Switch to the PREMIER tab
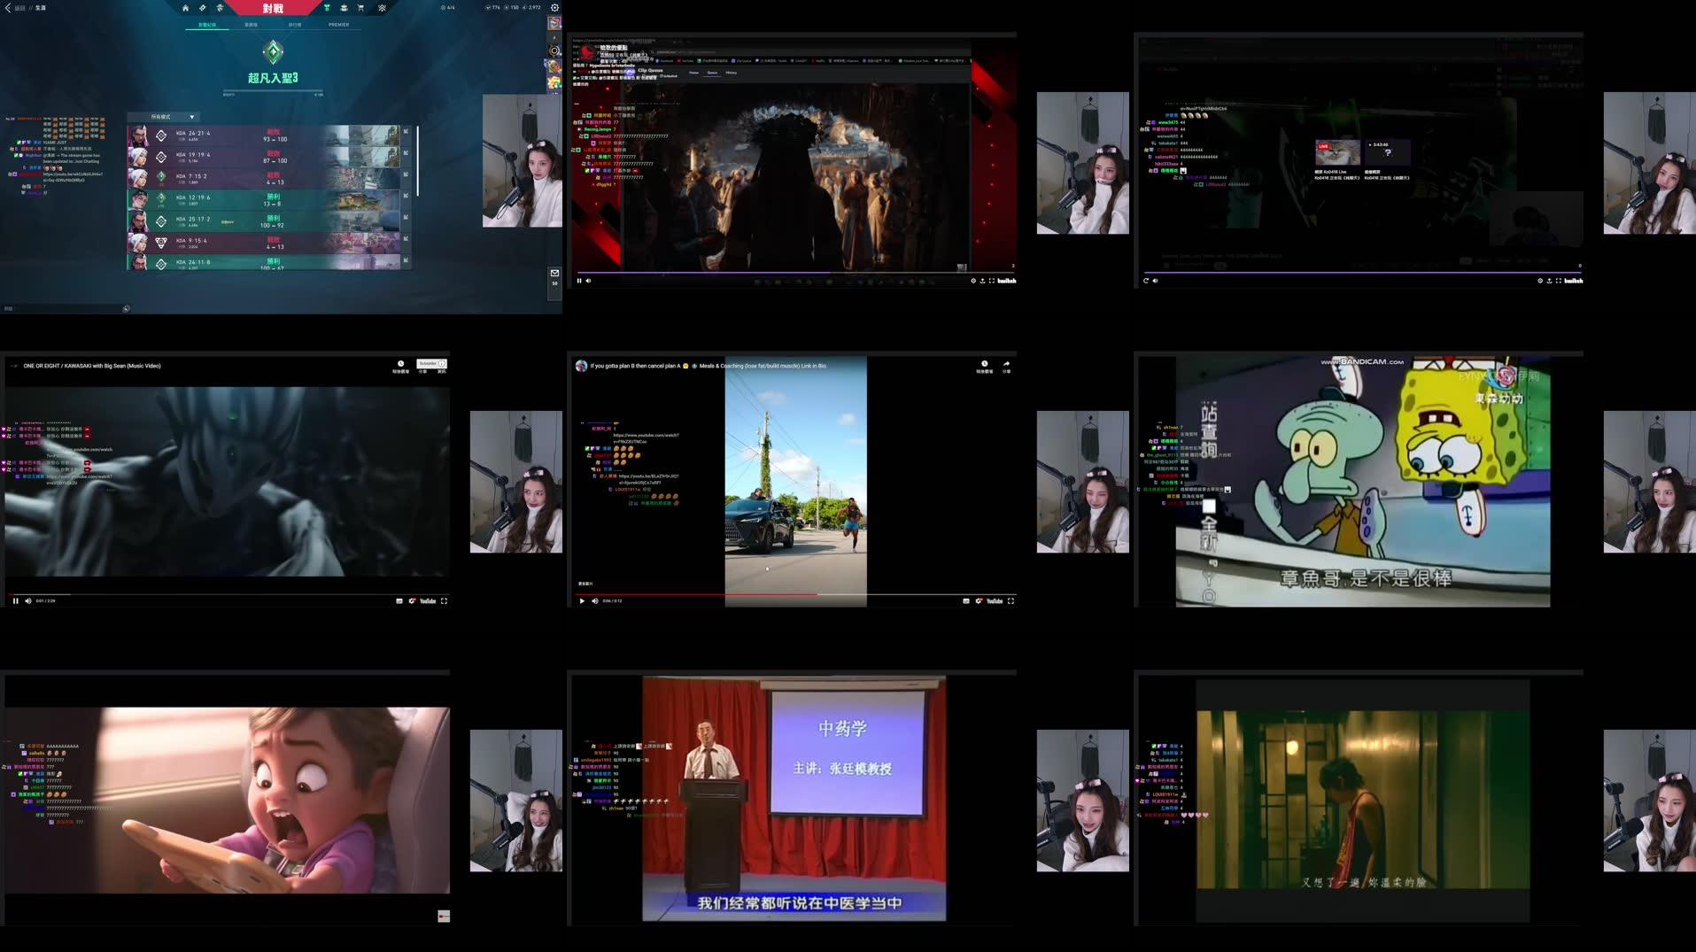Viewport: 1696px width, 952px height. pos(338,25)
